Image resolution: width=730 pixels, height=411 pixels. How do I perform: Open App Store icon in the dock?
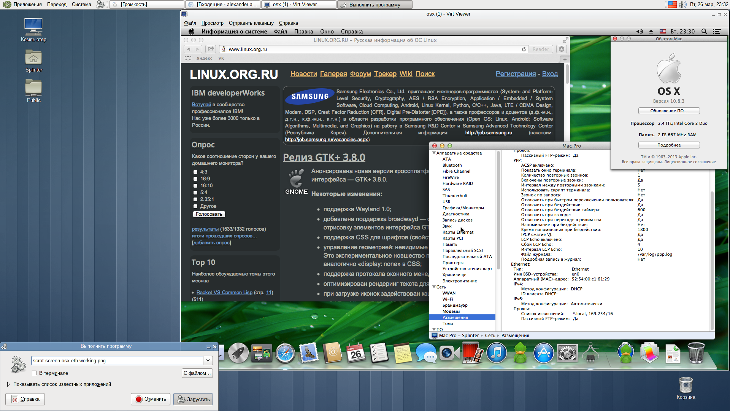544,353
